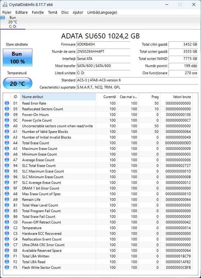201x278 pixels.
Task: Click status orb for SLC Maximum Erase Count
Action: point(7,171)
